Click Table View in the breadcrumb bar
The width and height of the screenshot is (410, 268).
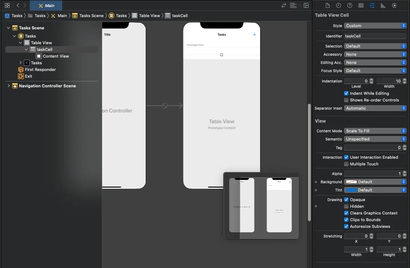146,16
